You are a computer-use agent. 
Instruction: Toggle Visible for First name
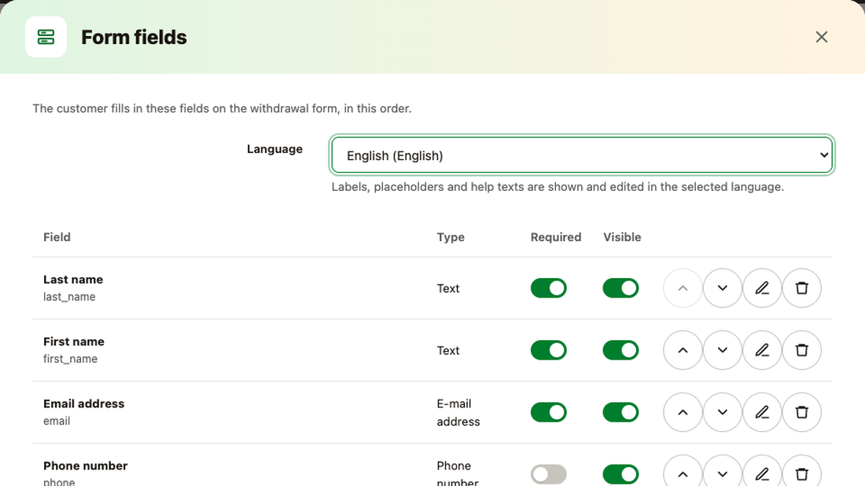[x=620, y=350]
